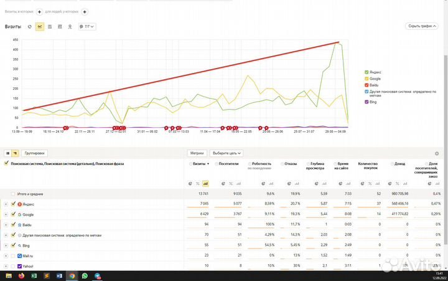This screenshot has height=281, width=448.
Task: Uncheck the Яндекс row checkbox
Action: [13, 204]
